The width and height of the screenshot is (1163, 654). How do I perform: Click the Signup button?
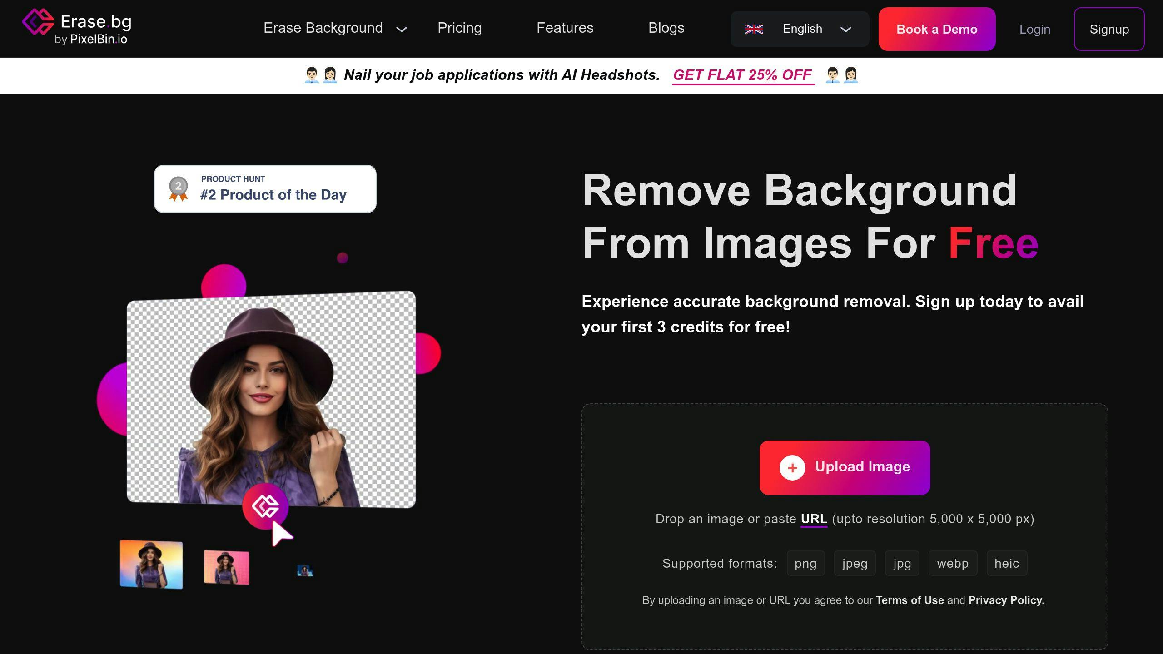pos(1109,29)
